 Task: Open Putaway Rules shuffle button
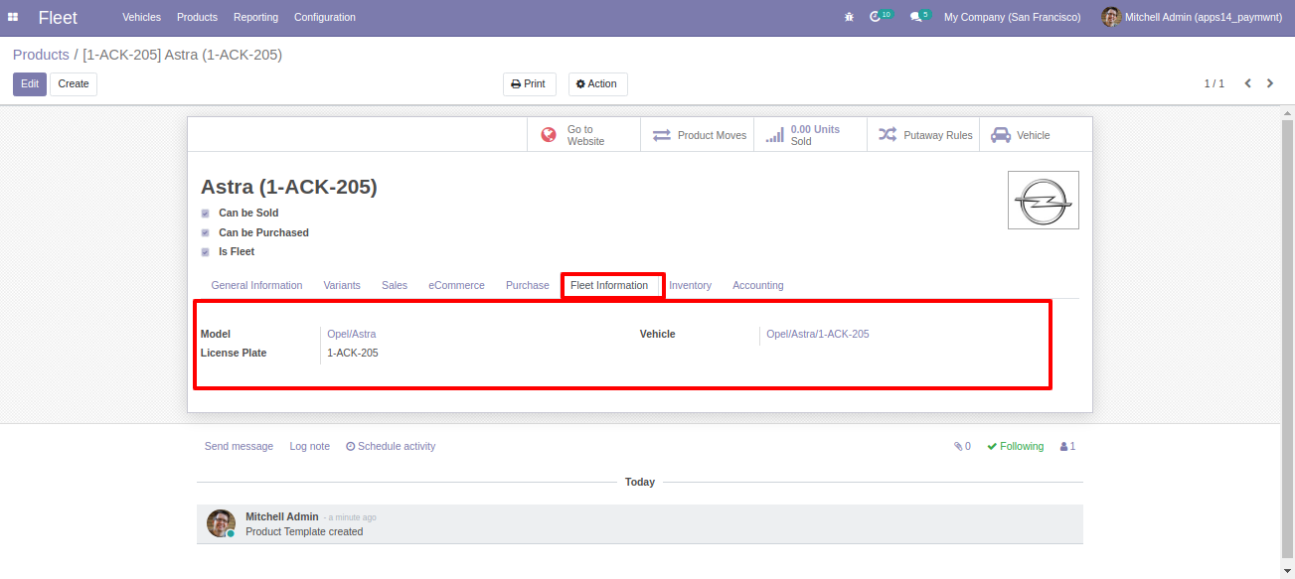click(923, 135)
